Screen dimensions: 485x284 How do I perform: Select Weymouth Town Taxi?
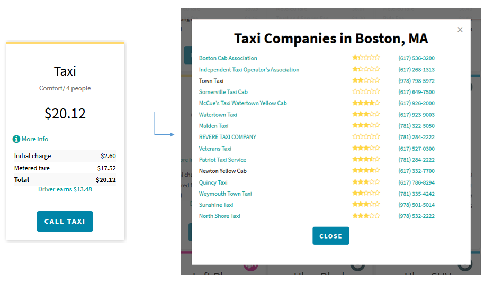click(x=225, y=194)
